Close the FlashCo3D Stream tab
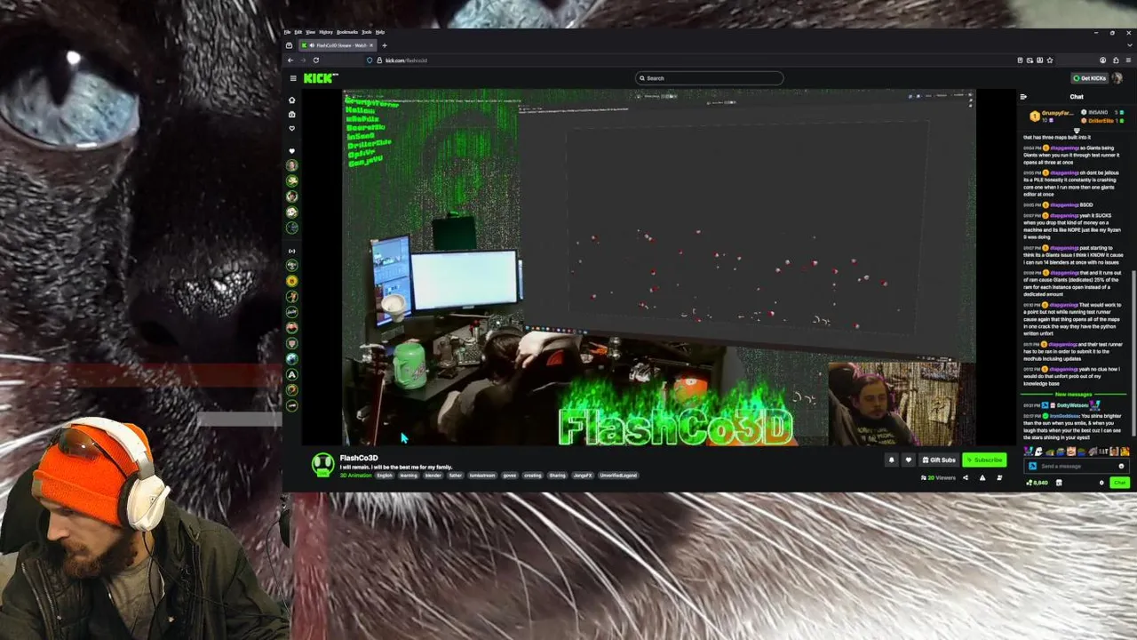Viewport: 1137px width, 640px height. point(371,45)
